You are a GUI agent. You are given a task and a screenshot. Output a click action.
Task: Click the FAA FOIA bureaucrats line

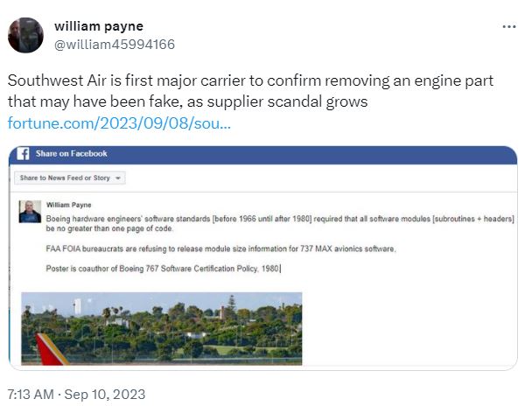click(x=220, y=248)
